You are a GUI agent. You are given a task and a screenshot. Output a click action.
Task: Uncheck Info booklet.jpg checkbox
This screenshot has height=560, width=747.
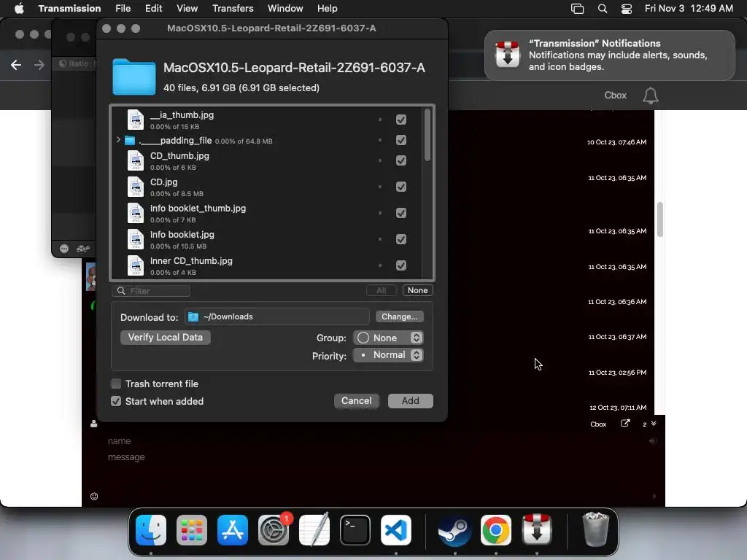click(x=401, y=239)
